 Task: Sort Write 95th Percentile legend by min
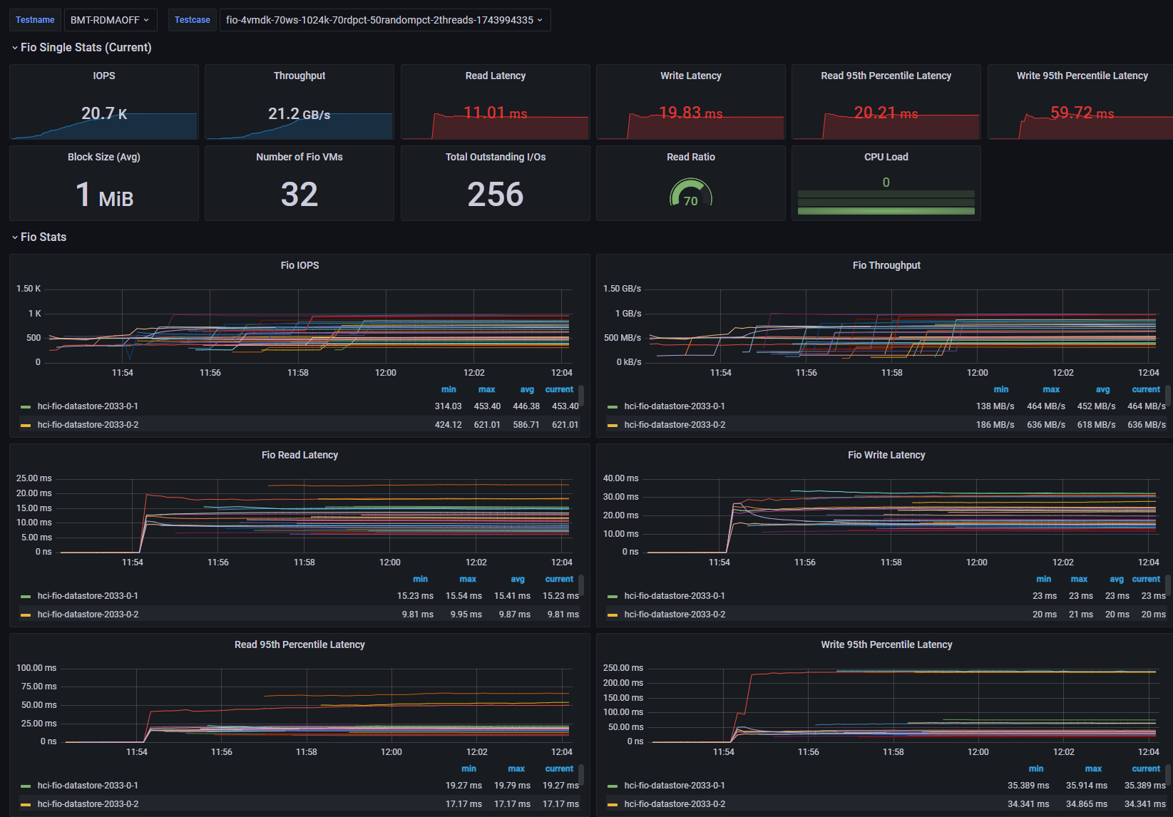(1036, 769)
